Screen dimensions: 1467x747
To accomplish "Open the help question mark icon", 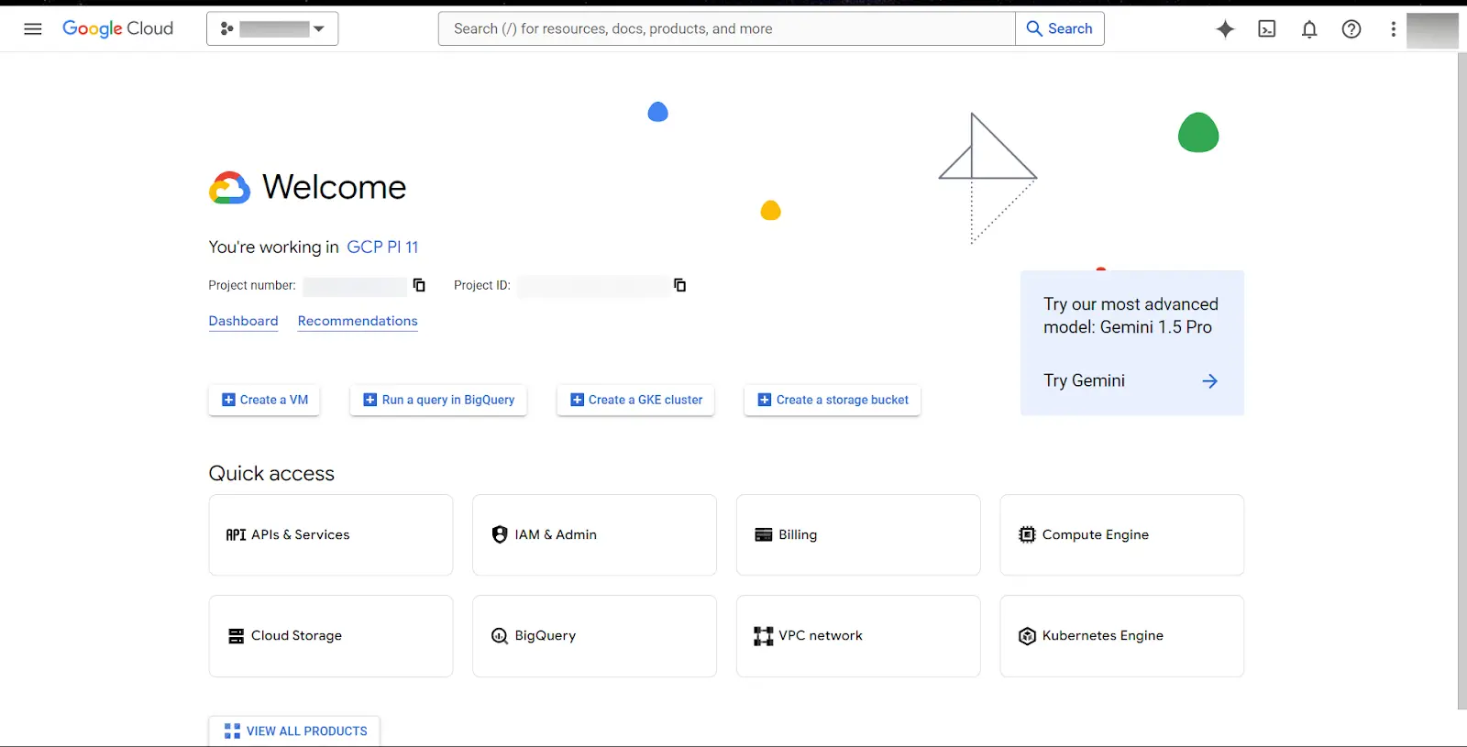I will pyautogui.click(x=1351, y=29).
